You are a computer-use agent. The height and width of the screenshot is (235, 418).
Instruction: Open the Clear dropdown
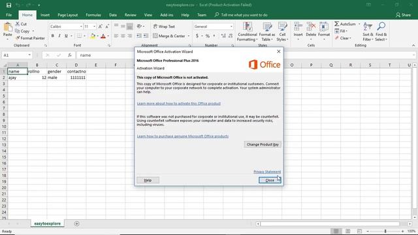click(x=343, y=39)
